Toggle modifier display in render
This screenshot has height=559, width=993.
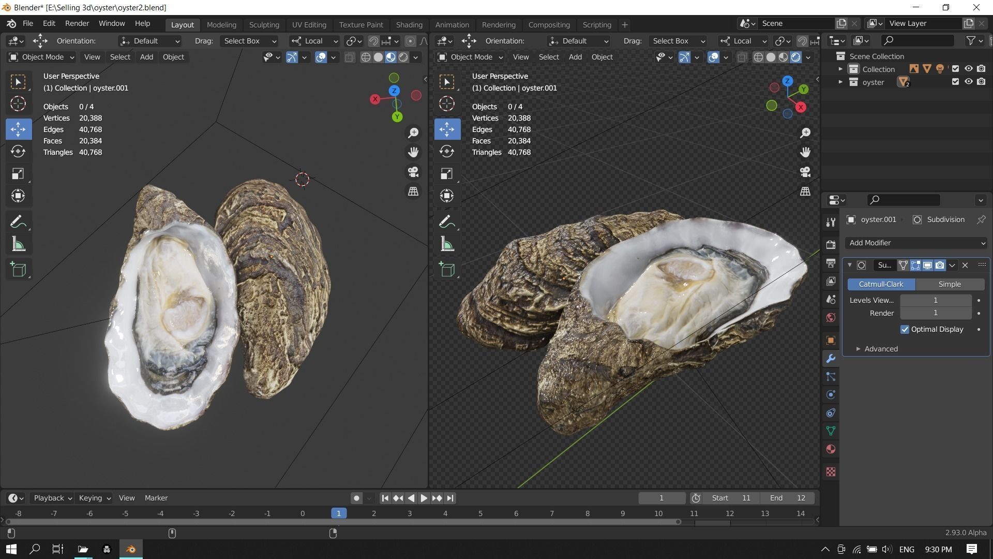(940, 265)
